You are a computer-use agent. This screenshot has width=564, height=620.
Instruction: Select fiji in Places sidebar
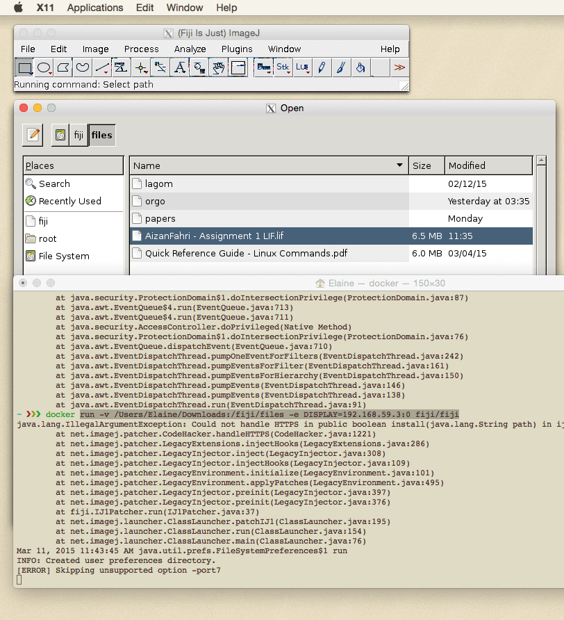click(x=74, y=222)
